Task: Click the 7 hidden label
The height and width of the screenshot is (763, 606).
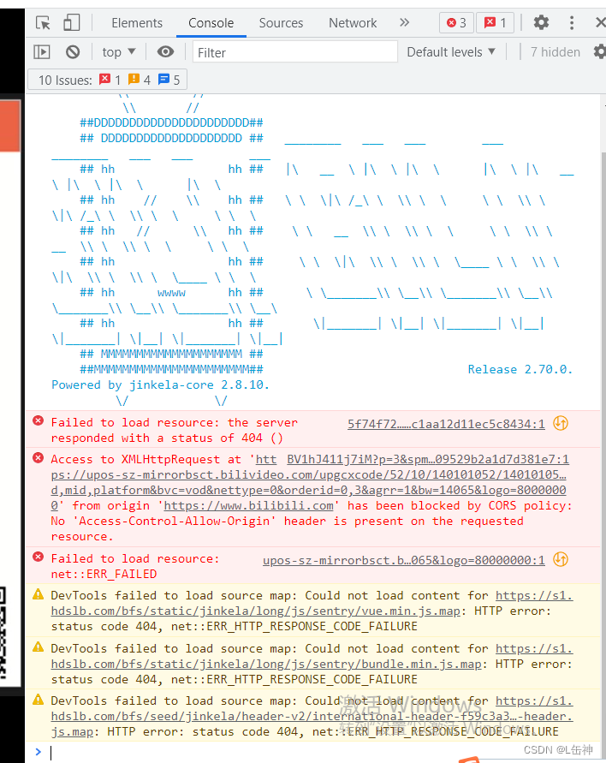Action: coord(555,52)
